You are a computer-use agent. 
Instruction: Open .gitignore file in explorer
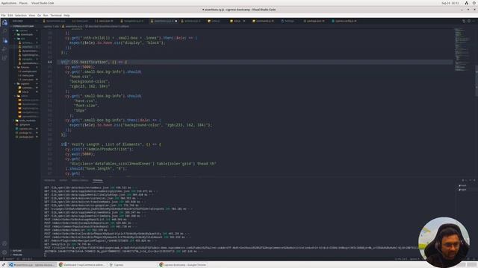coord(25,124)
